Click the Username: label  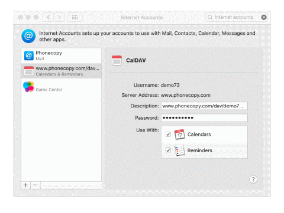coord(146,85)
